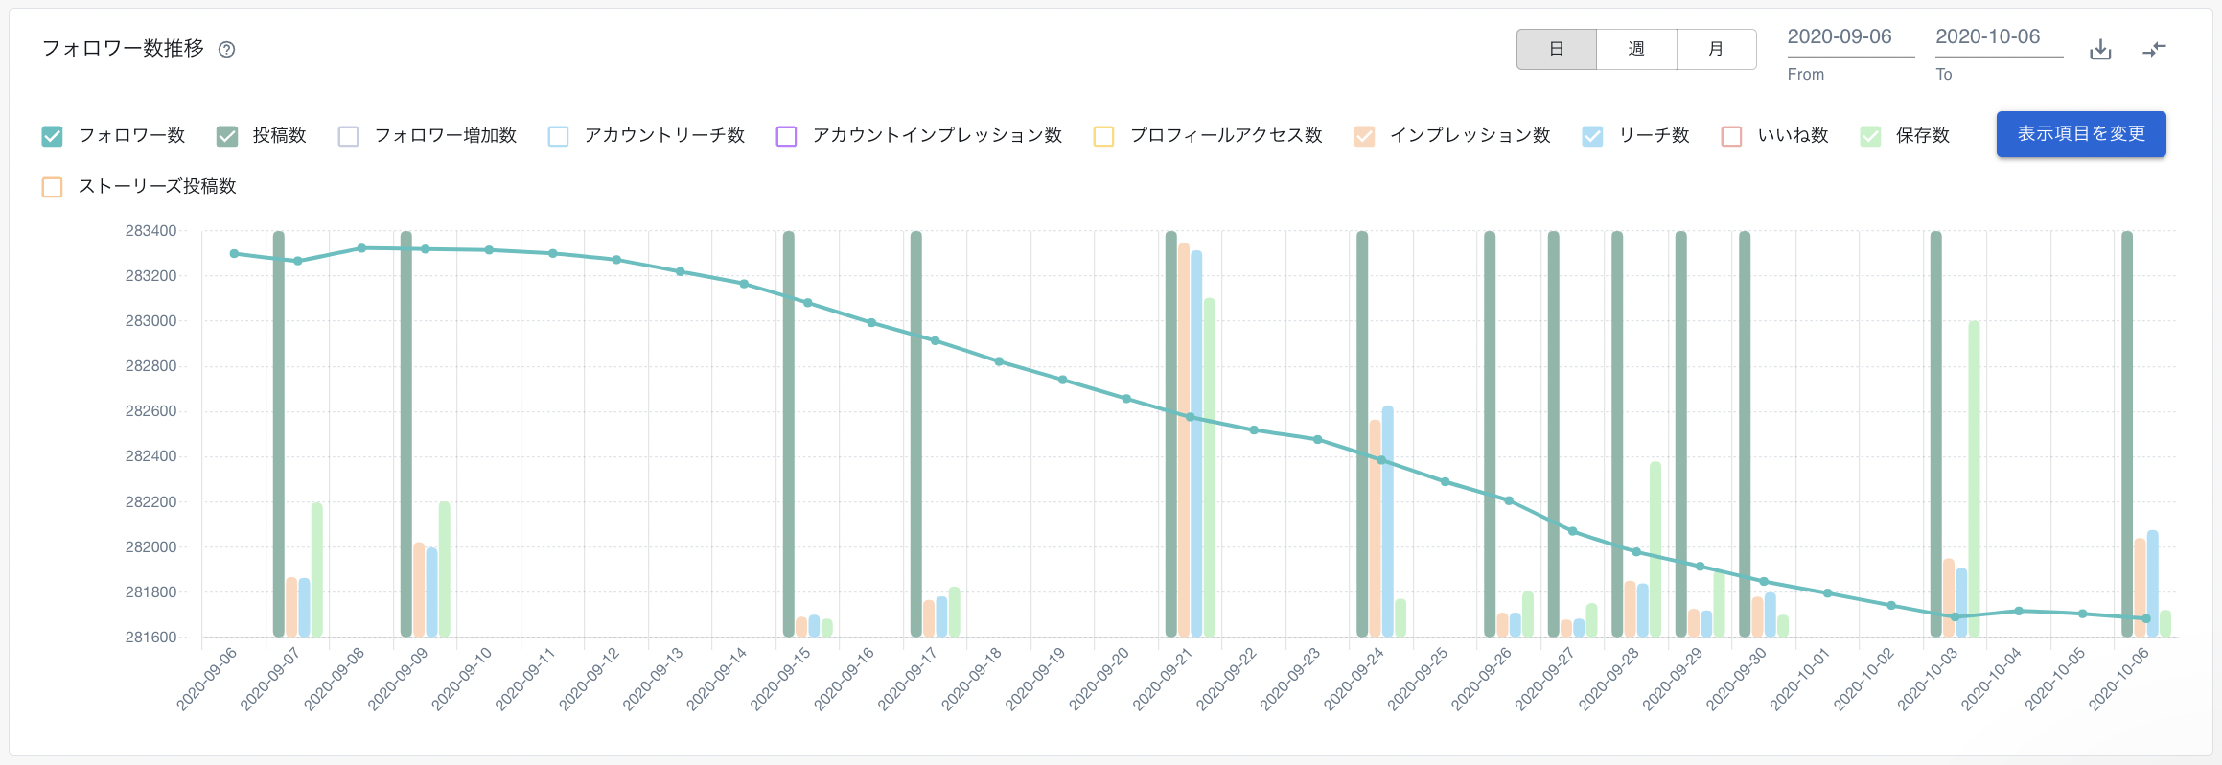Show the アカウントインプレッション数 series
The width and height of the screenshot is (2222, 765).
tap(786, 136)
